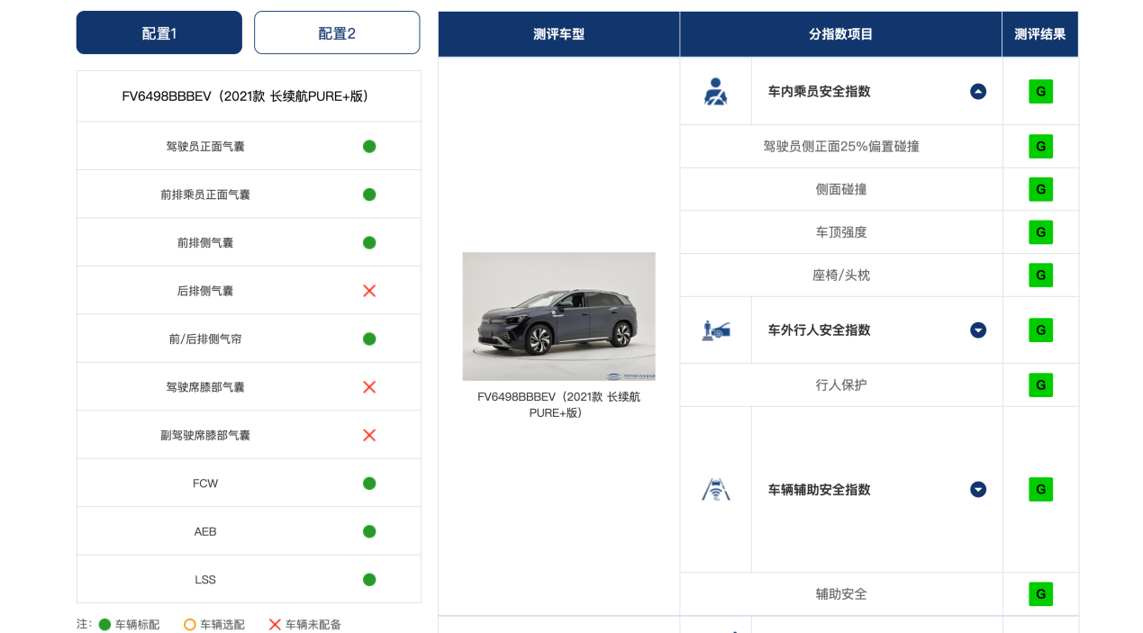Screen dimensions: 1143x633
Task: Click the green 车辆标配 legend dot
Action: coord(104,624)
